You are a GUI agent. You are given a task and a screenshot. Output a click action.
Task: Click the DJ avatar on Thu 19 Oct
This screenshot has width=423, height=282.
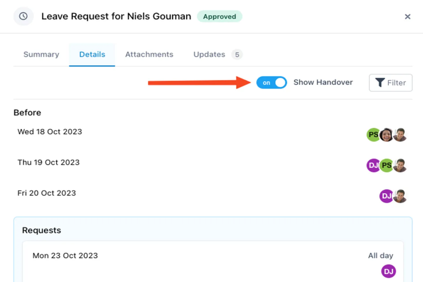(x=373, y=166)
